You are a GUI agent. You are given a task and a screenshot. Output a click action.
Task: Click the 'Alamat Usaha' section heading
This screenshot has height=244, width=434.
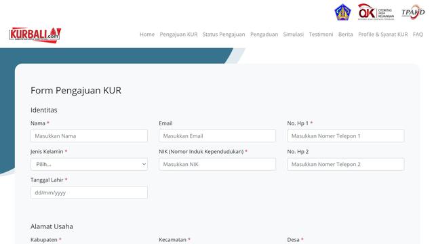[x=52, y=226]
